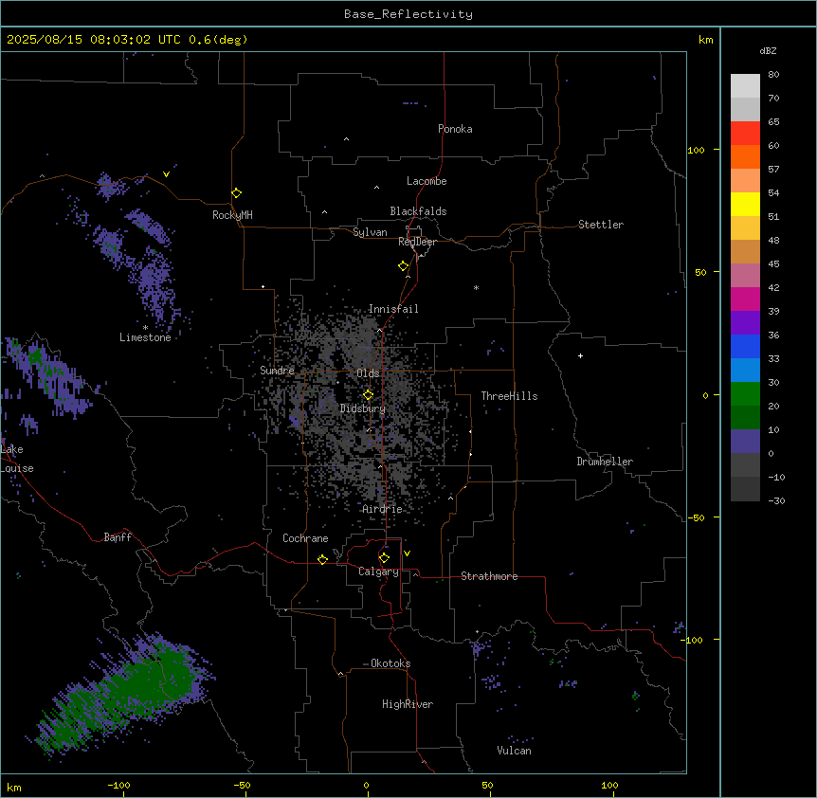The image size is (817, 798).
Task: Click the Sundre label
Action: (x=277, y=371)
